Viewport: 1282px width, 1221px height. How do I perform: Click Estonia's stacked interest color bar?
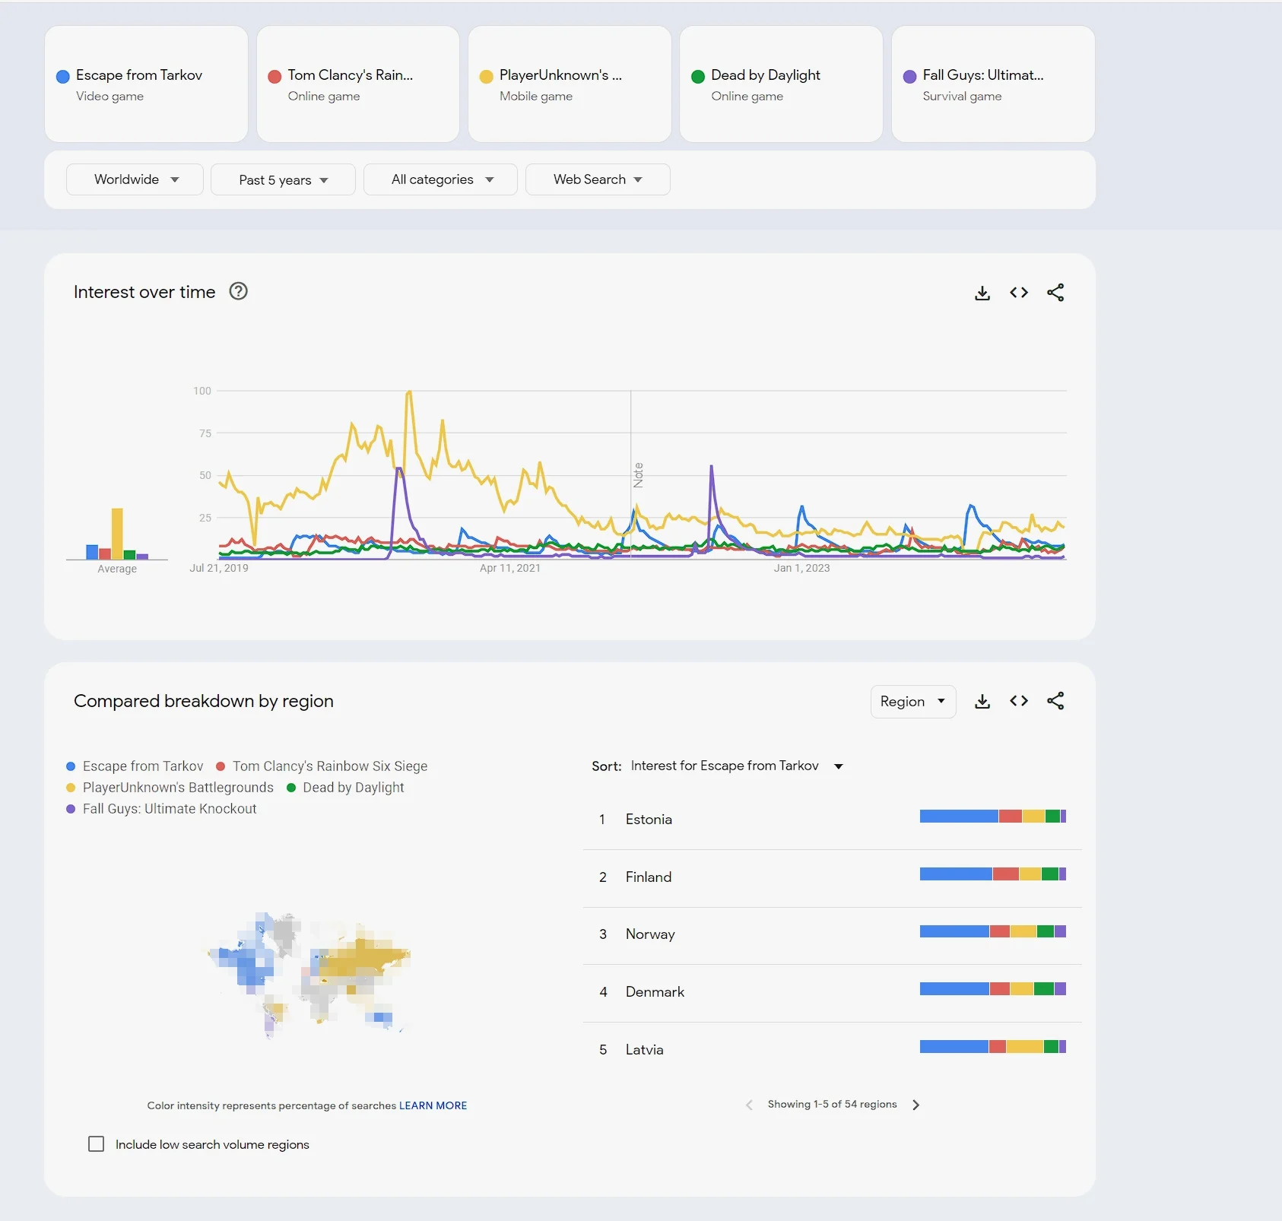[992, 817]
